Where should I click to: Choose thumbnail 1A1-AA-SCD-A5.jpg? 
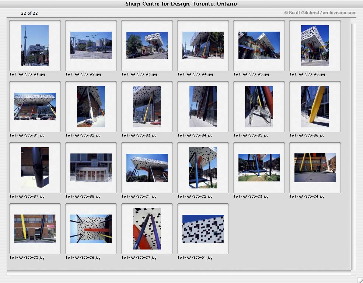259,45
